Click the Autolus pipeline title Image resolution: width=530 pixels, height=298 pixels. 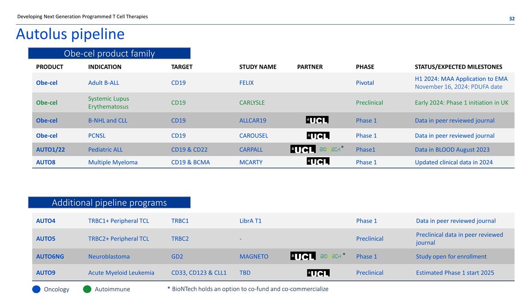70,34
